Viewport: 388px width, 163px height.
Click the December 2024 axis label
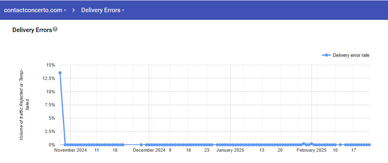click(149, 150)
